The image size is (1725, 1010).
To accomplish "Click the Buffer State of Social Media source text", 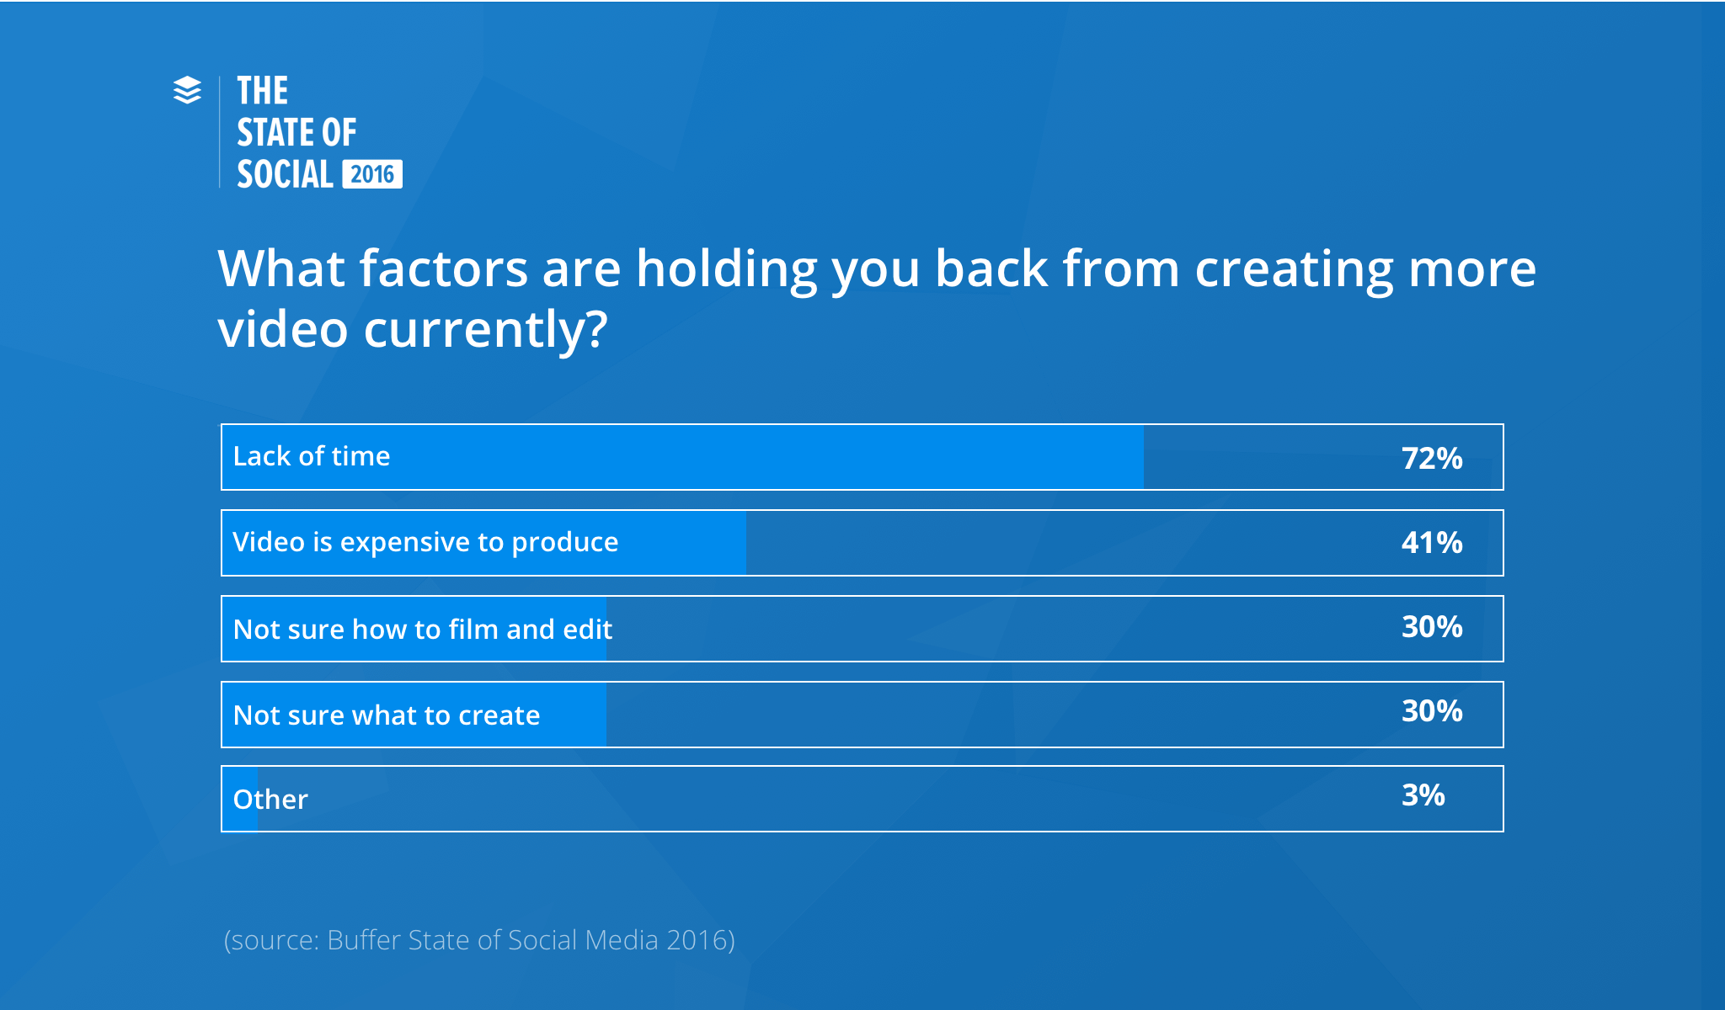I will (479, 939).
